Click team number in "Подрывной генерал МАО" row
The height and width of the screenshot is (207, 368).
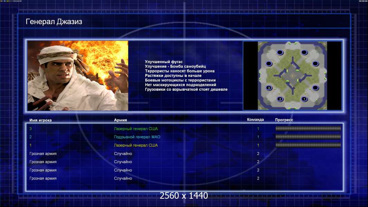[x=258, y=137]
